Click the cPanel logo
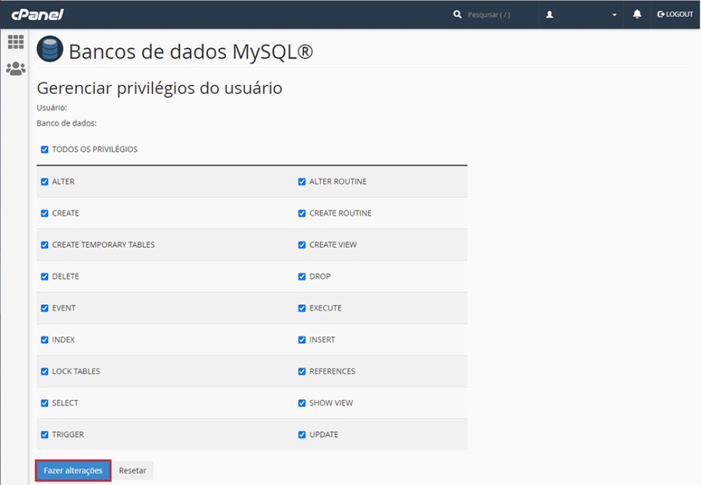 tap(38, 14)
